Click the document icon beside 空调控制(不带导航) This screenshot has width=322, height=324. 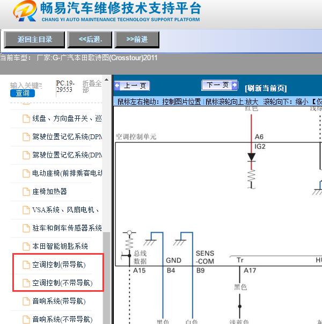coord(26,283)
